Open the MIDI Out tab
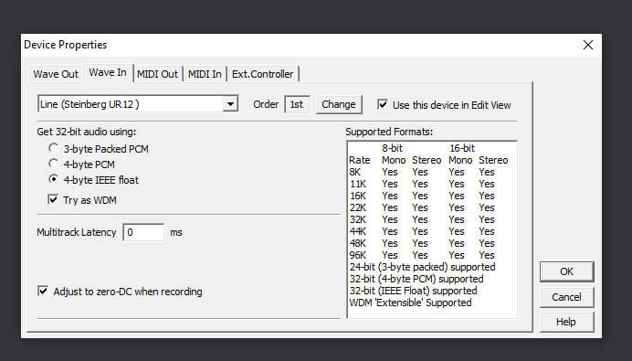The height and width of the screenshot is (361, 632). [x=157, y=74]
